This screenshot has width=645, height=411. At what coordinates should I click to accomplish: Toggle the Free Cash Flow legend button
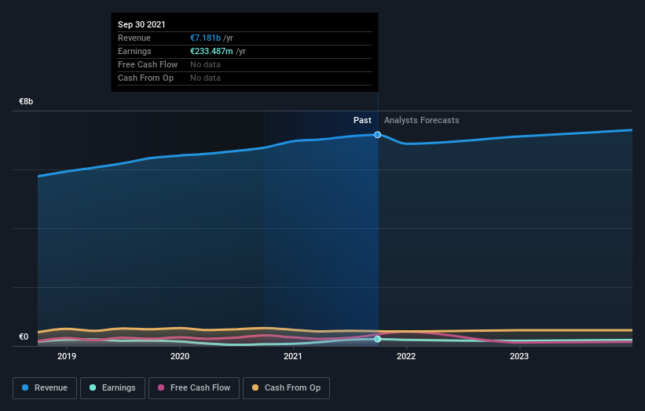(x=194, y=388)
